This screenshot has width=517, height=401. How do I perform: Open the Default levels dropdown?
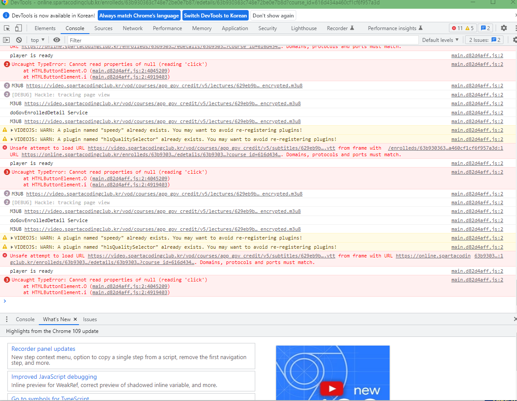440,40
